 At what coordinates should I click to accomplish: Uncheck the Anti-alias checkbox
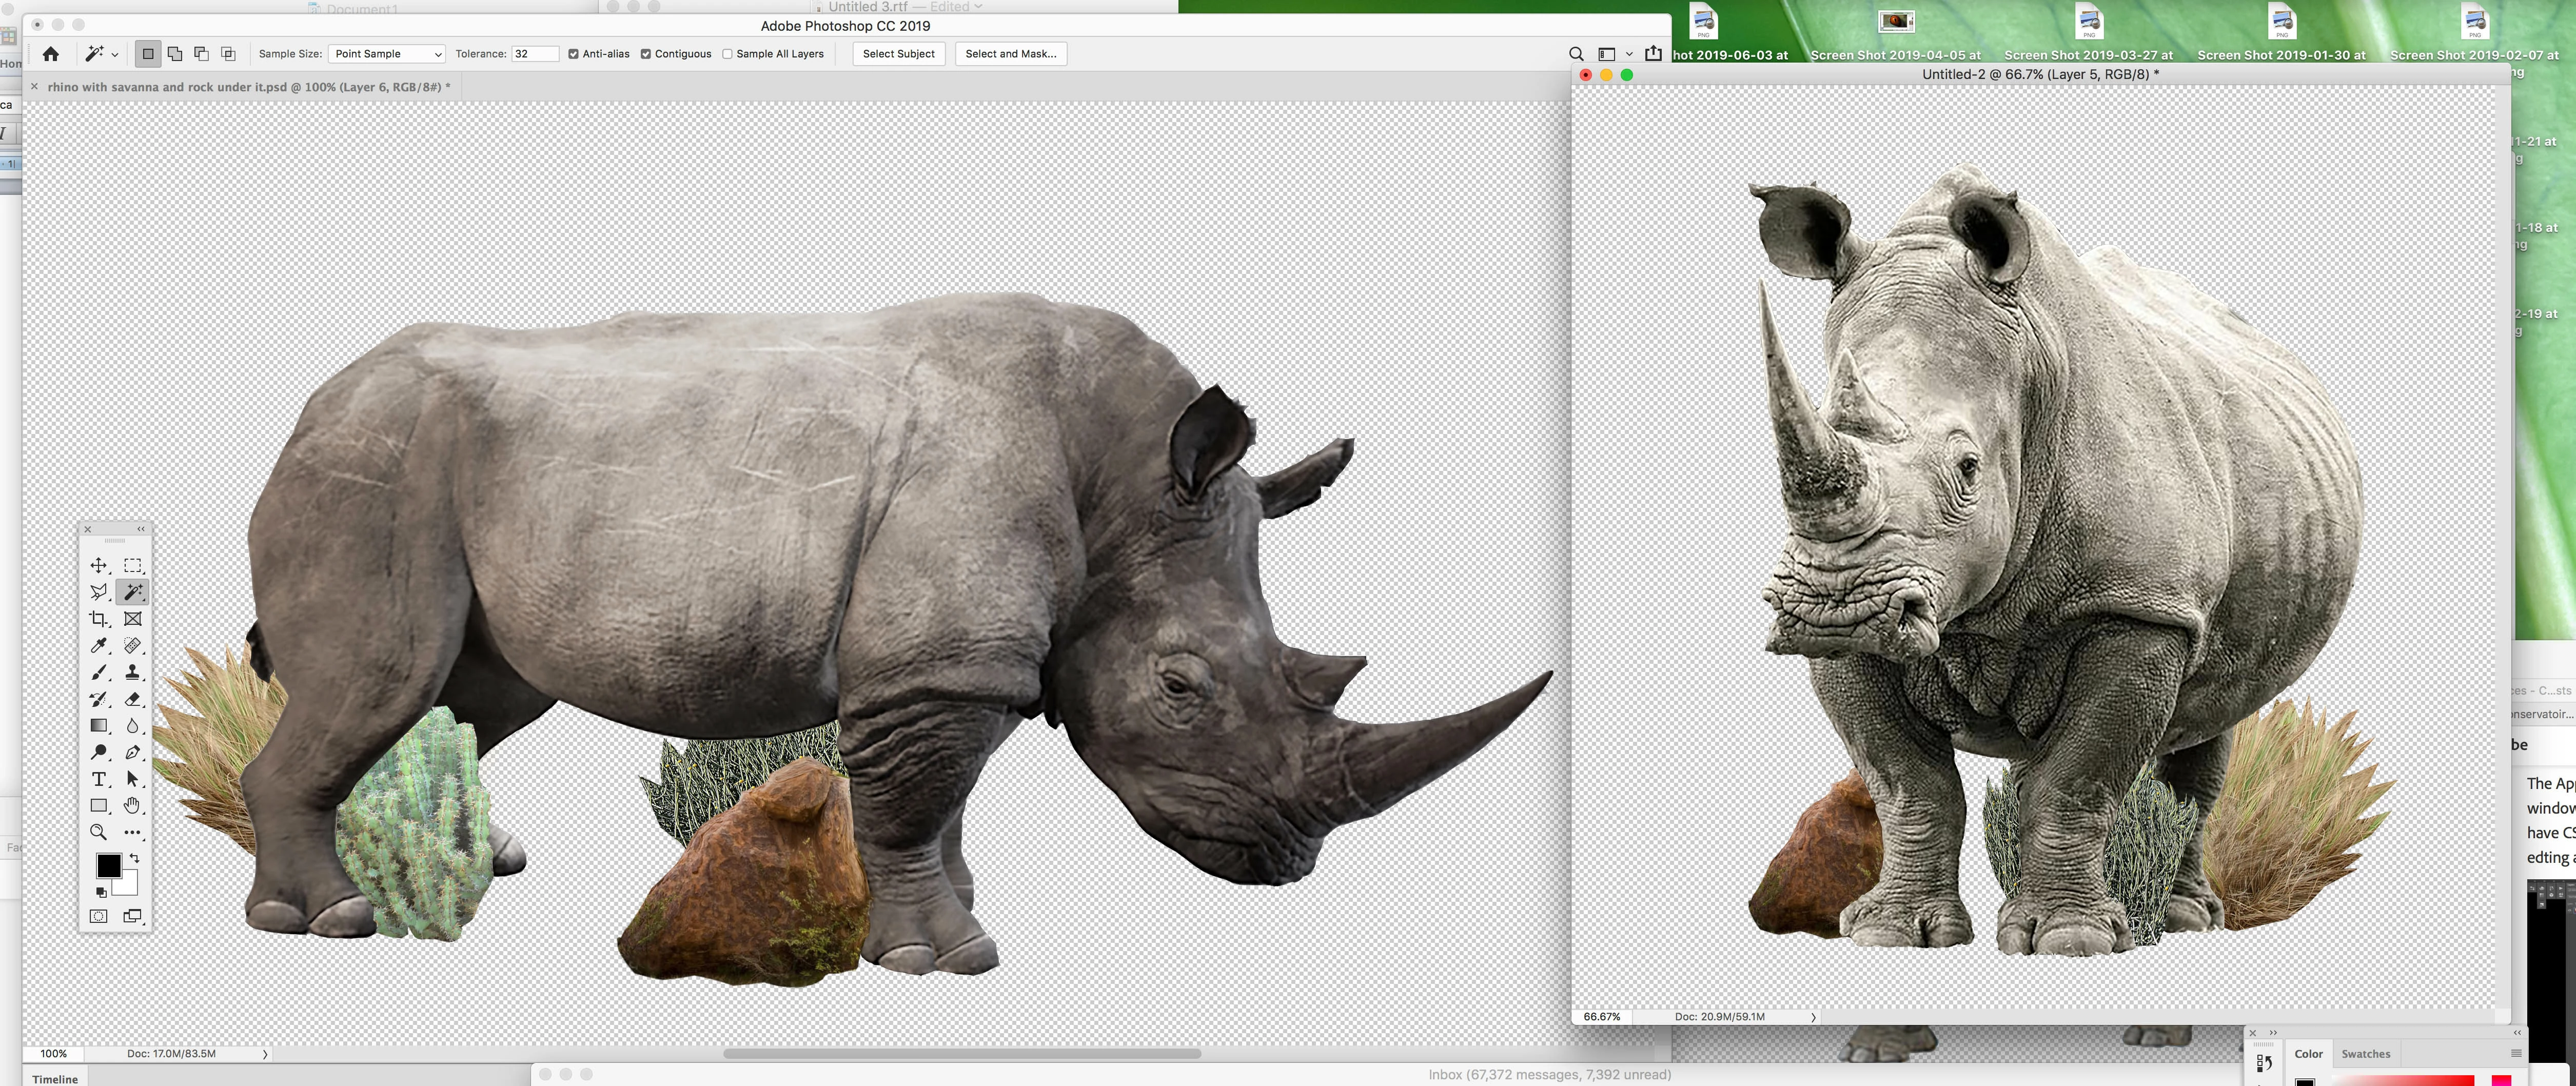573,54
